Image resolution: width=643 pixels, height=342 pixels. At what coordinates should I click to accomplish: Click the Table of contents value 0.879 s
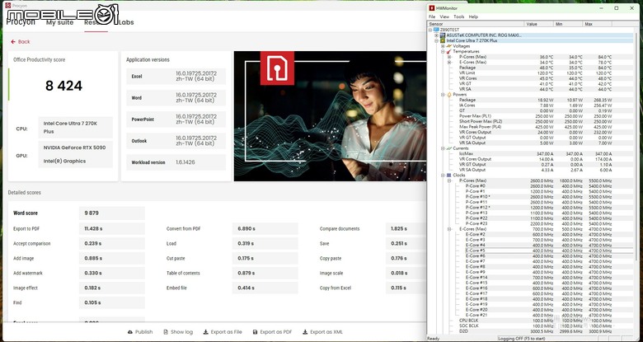[x=265, y=273]
